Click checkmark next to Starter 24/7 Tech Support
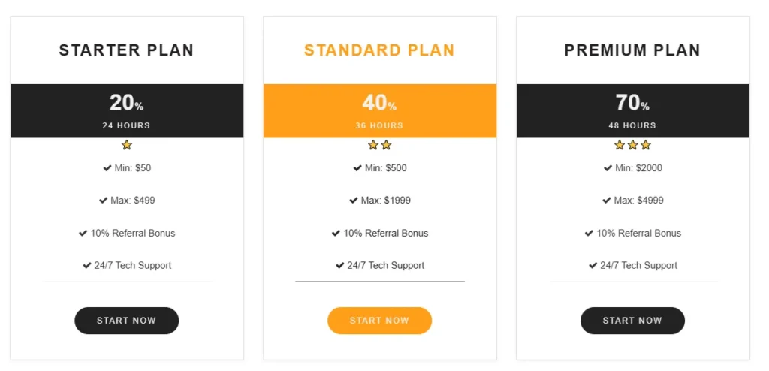Viewport: 769px width, 371px height. [87, 265]
